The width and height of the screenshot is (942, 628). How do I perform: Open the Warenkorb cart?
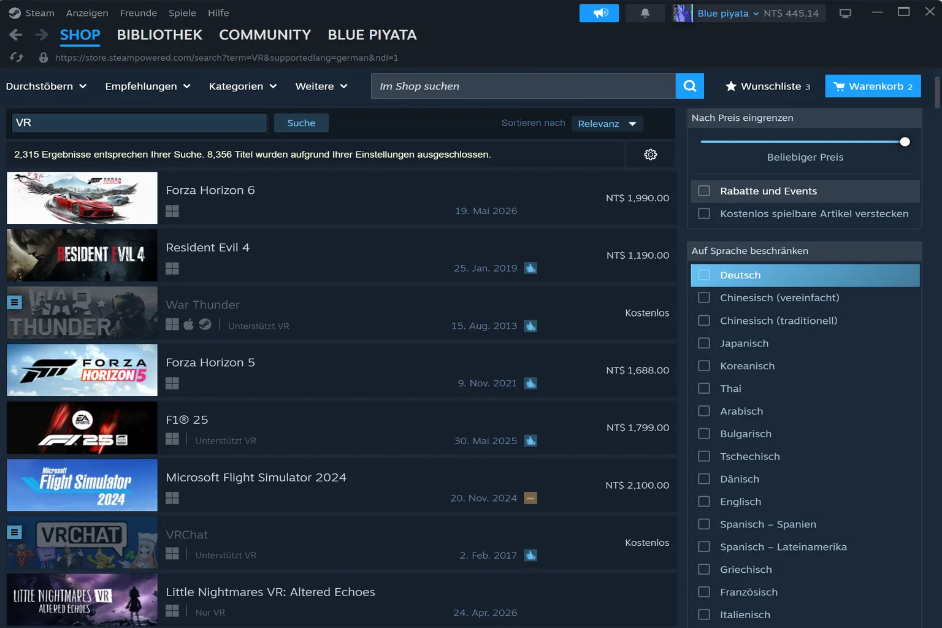tap(873, 86)
